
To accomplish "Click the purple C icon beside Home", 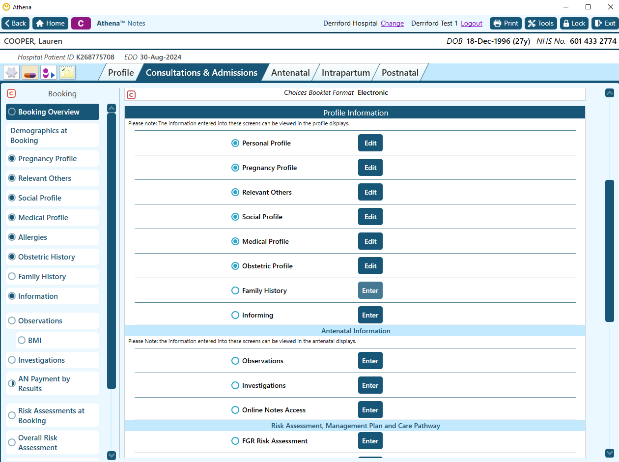I will click(x=81, y=24).
